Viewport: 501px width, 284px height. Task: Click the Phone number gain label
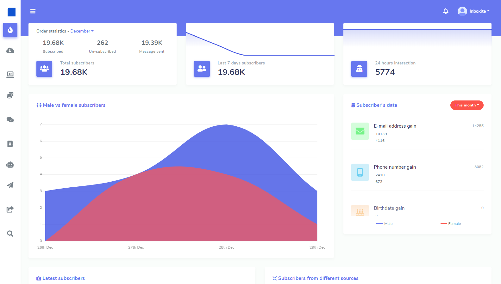pyautogui.click(x=395, y=167)
